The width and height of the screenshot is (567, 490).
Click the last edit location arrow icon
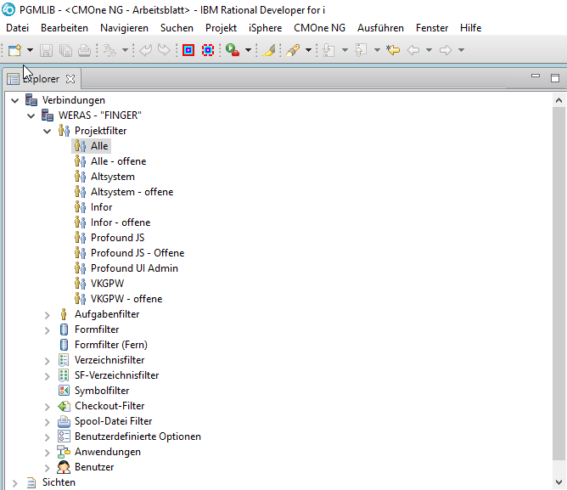393,50
